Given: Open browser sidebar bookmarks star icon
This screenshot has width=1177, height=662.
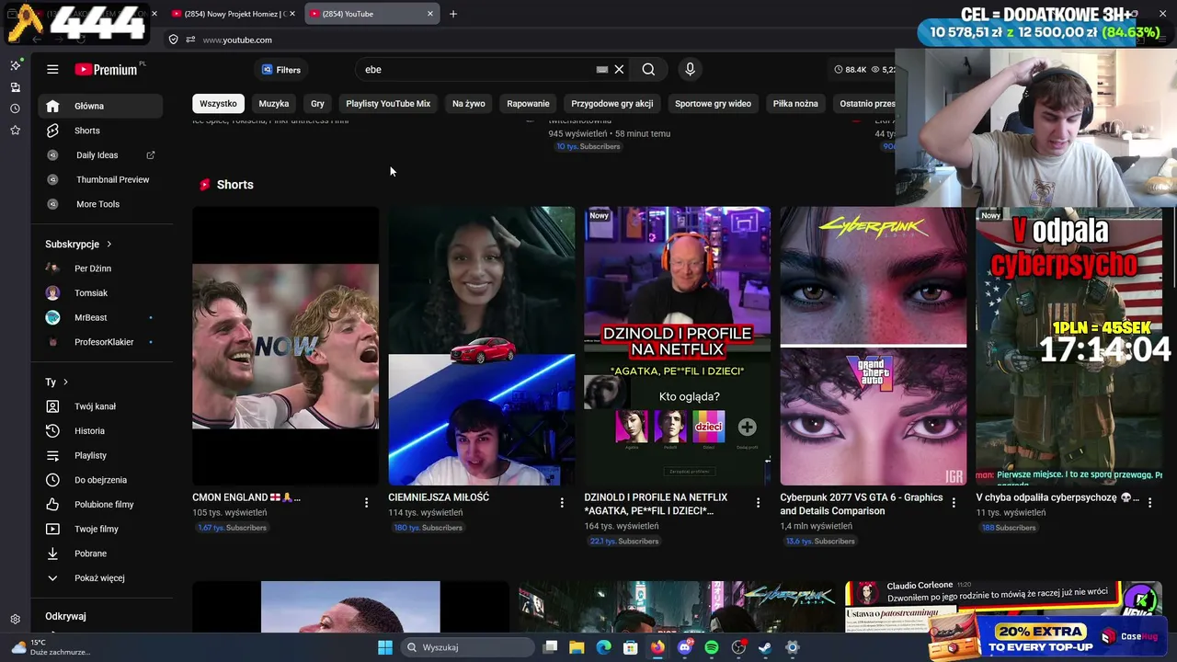Looking at the screenshot, I should (x=15, y=131).
